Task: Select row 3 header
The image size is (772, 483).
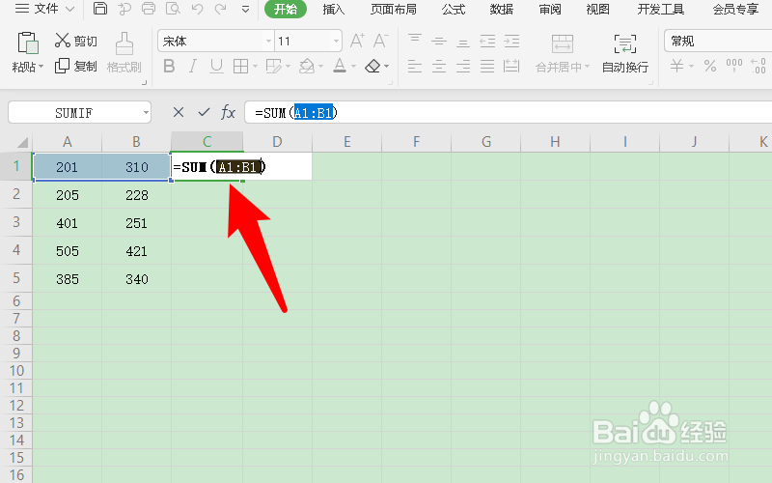Action: 16,222
